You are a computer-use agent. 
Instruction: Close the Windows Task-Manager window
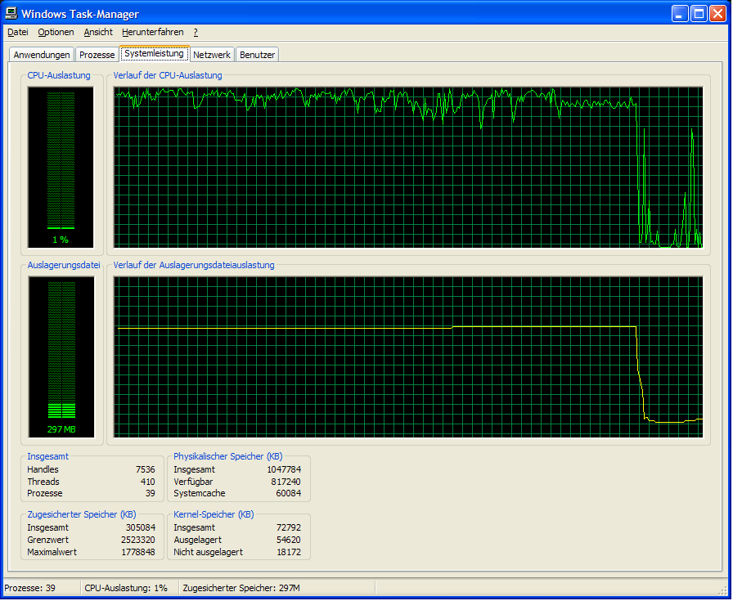pyautogui.click(x=717, y=14)
